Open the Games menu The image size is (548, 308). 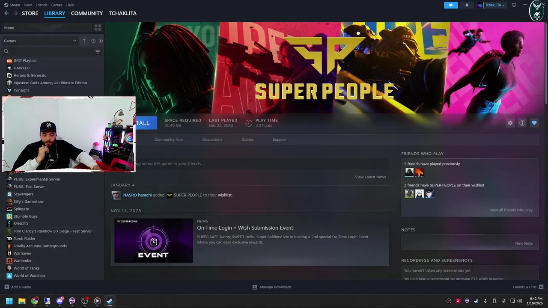click(57, 5)
